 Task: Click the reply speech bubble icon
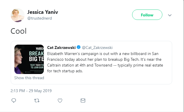[14, 100]
